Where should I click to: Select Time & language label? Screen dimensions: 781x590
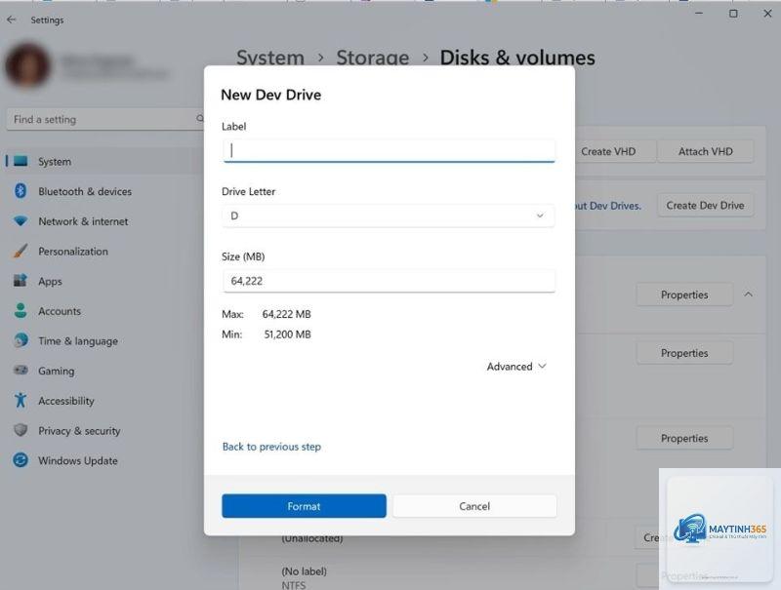[x=78, y=341]
